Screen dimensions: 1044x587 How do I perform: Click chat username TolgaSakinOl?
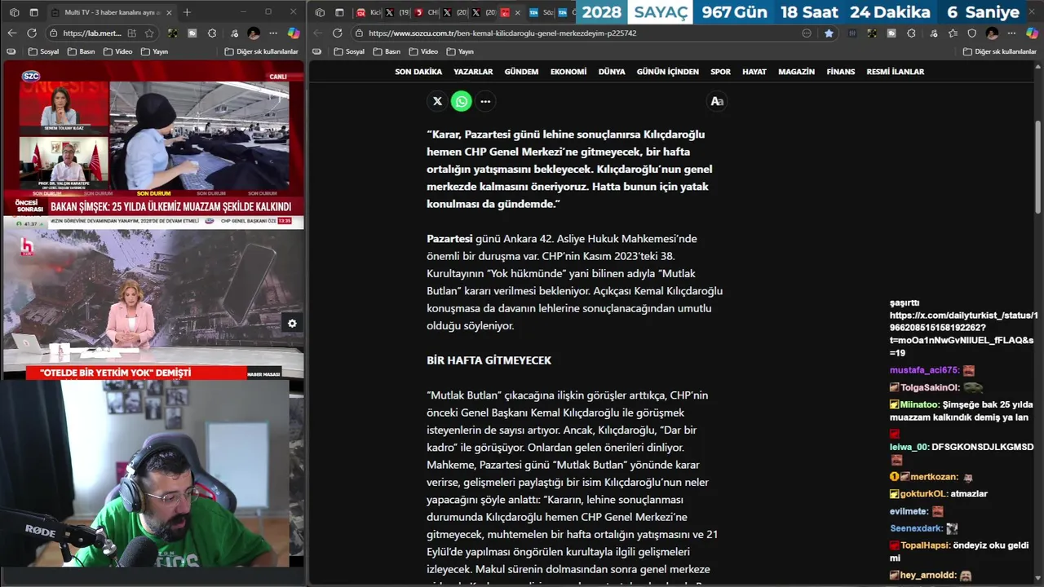click(929, 387)
